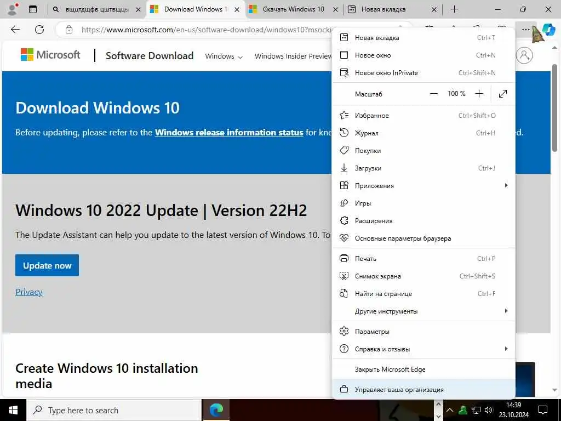Show hidden tray icons chevron
The width and height of the screenshot is (561, 421).
click(450, 410)
